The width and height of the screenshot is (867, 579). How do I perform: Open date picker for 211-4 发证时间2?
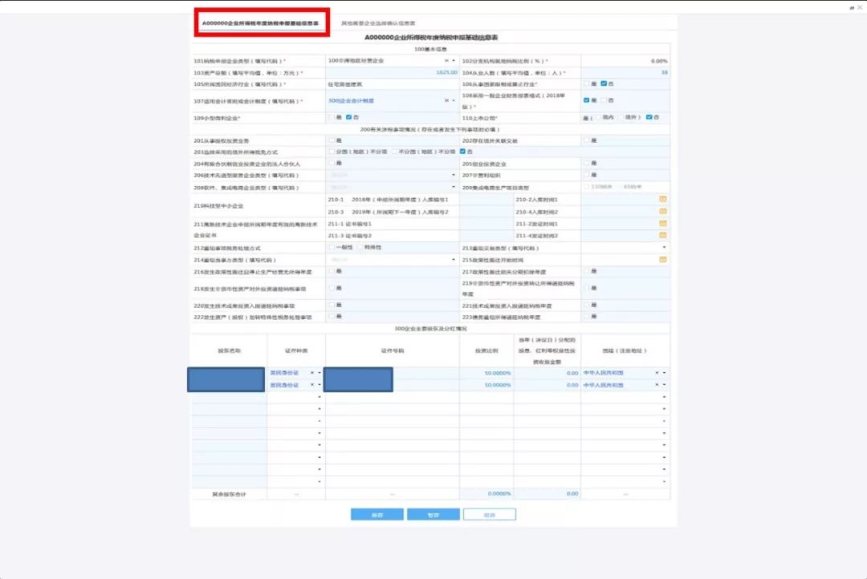[x=663, y=236]
